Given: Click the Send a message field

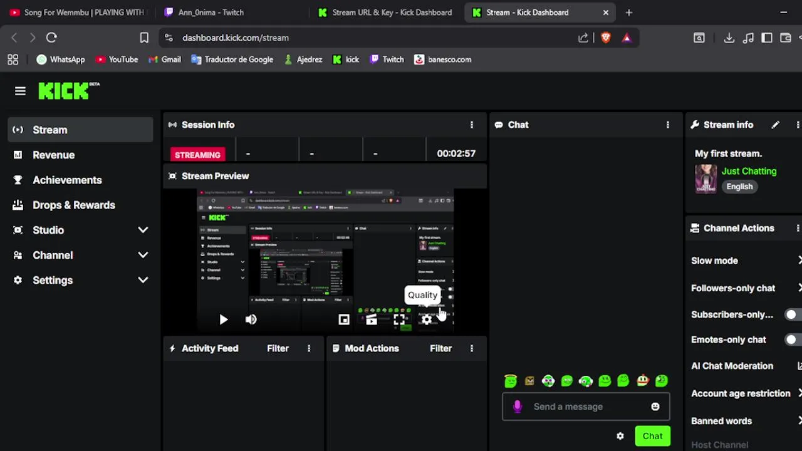Looking at the screenshot, I should click(586, 407).
